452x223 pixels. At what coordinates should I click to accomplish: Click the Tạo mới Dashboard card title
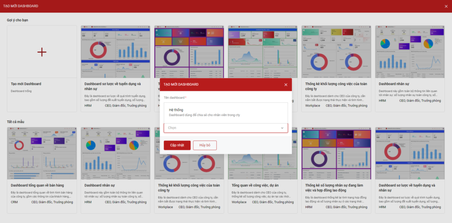(x=26, y=84)
